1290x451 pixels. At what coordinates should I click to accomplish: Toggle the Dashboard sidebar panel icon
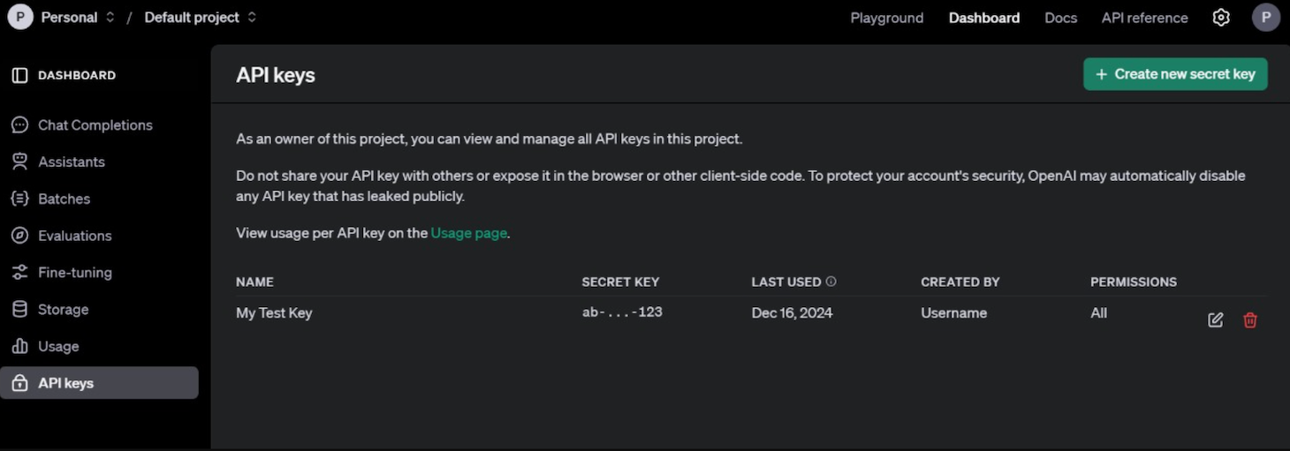(19, 75)
